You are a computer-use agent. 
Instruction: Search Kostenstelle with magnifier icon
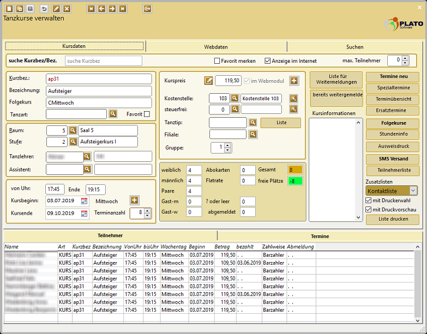coord(234,98)
